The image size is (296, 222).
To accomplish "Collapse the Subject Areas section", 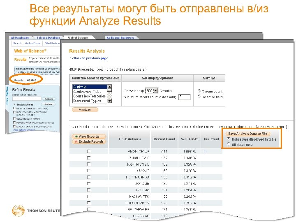I will pos(14,104).
